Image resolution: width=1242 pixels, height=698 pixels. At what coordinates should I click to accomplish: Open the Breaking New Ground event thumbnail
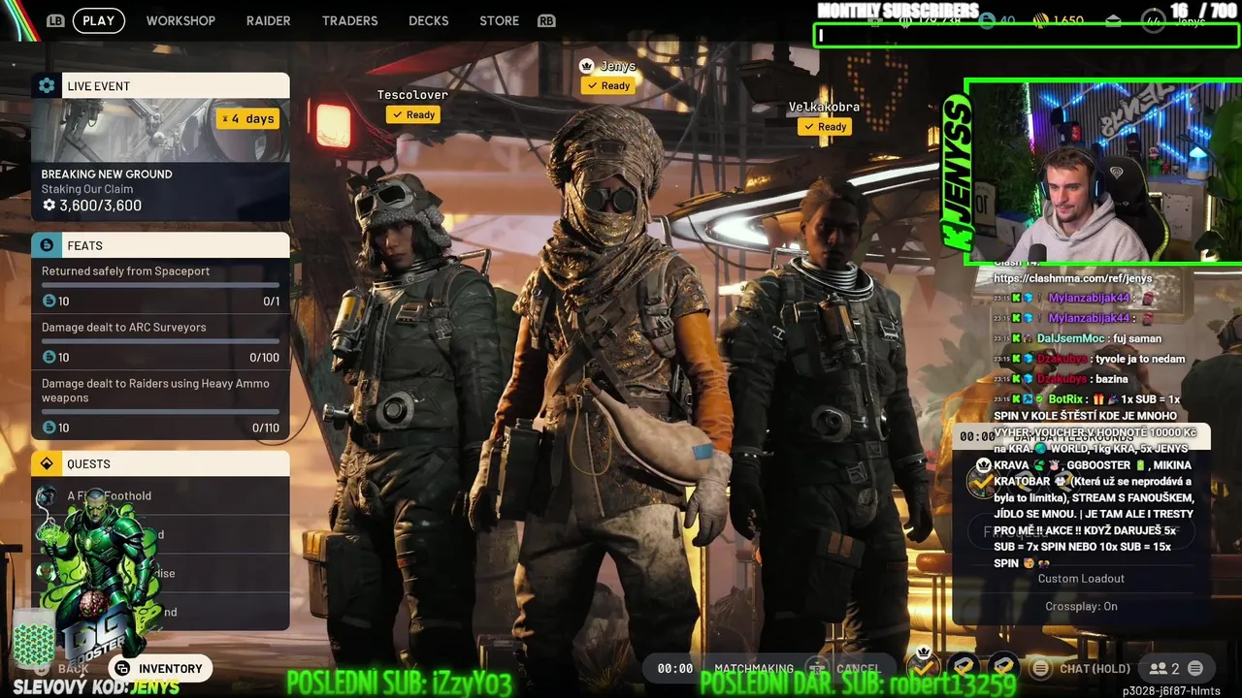160,130
